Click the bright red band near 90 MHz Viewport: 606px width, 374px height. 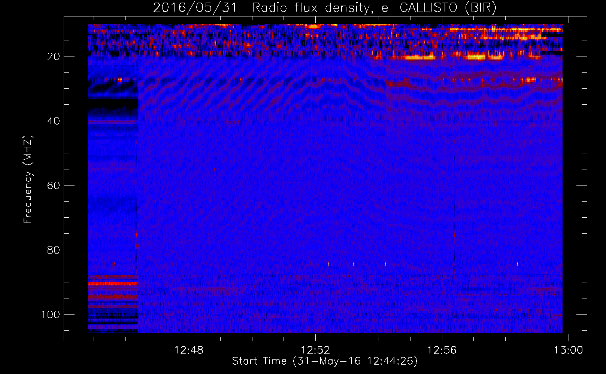pyautogui.click(x=113, y=284)
